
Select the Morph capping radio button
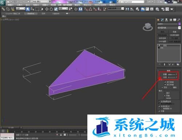(x=162, y=87)
